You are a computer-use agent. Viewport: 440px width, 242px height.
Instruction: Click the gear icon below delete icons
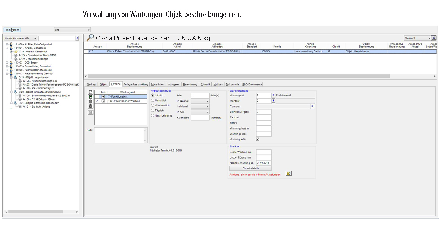[91, 112]
